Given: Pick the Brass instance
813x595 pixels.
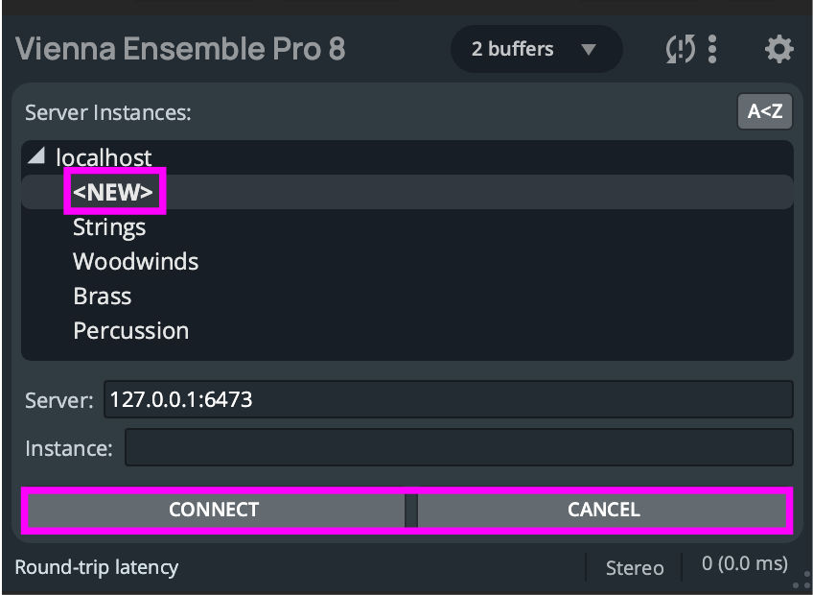Looking at the screenshot, I should click(x=103, y=297).
